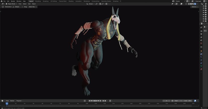Click the pin scene icon
Image resolution: width=208 pixels, height=109 pixels.
(x=185, y=1)
